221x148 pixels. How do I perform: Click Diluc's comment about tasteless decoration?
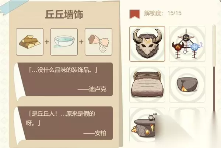pos(63,70)
